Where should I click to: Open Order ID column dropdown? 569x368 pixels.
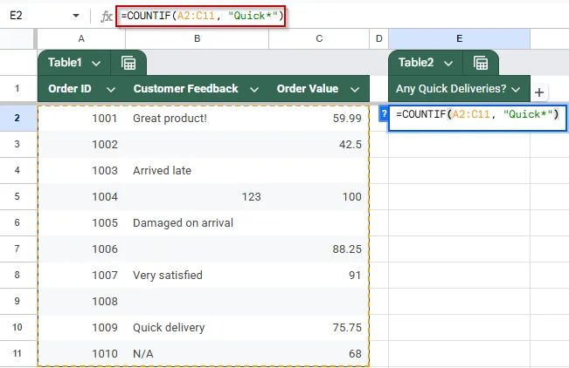[x=111, y=89]
